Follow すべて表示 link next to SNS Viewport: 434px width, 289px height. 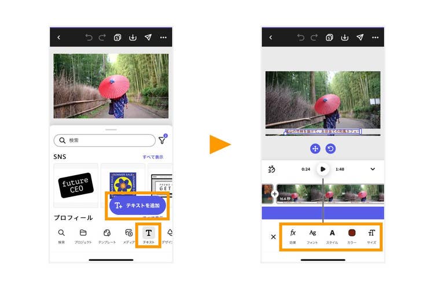point(153,157)
